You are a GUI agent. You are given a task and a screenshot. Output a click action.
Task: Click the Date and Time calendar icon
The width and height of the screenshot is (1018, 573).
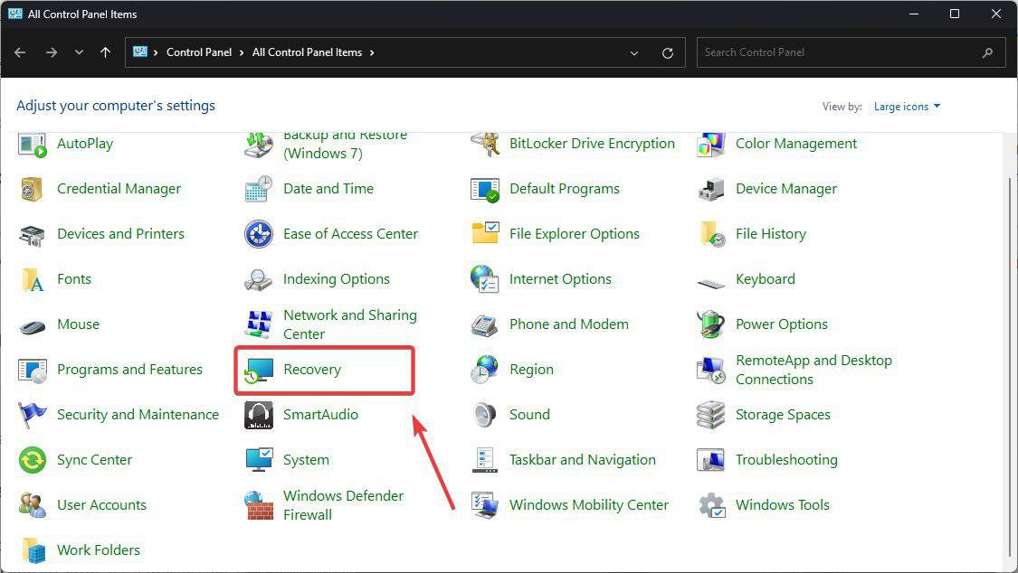[259, 189]
